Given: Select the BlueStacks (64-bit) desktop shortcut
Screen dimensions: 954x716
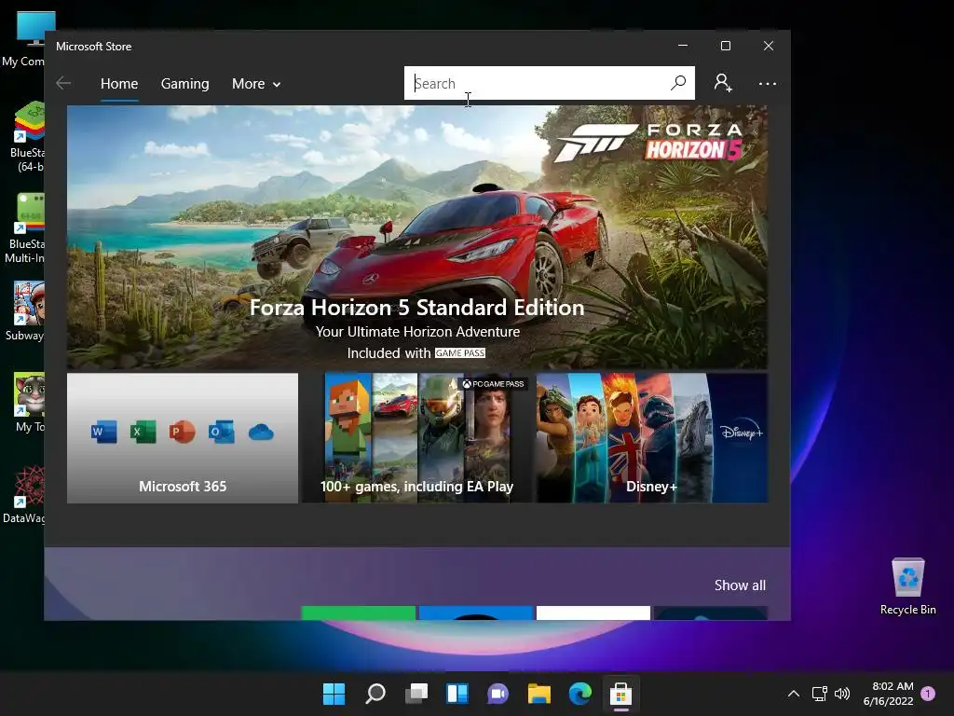Looking at the screenshot, I should point(27,137).
